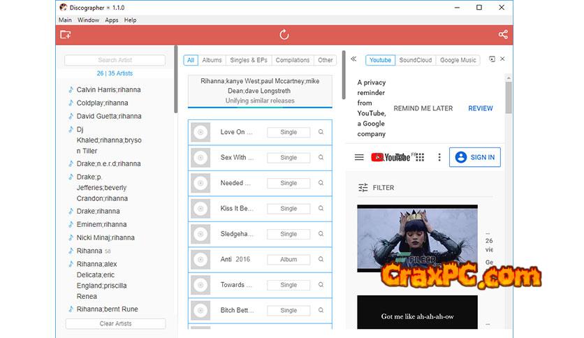Select the Albums filter tab
The width and height of the screenshot is (584, 338).
[212, 60]
